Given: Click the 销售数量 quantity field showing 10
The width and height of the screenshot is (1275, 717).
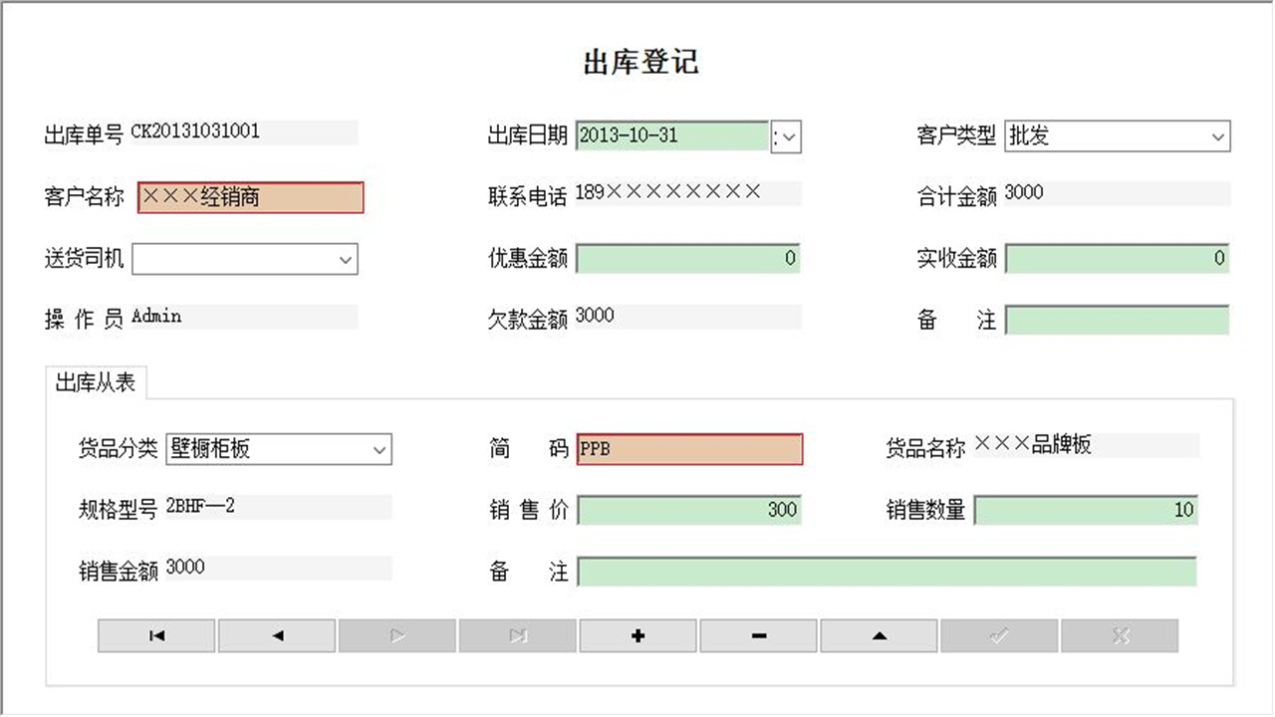Looking at the screenshot, I should [1086, 510].
